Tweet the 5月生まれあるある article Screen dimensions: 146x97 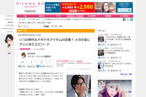pyautogui.click(x=114, y=71)
